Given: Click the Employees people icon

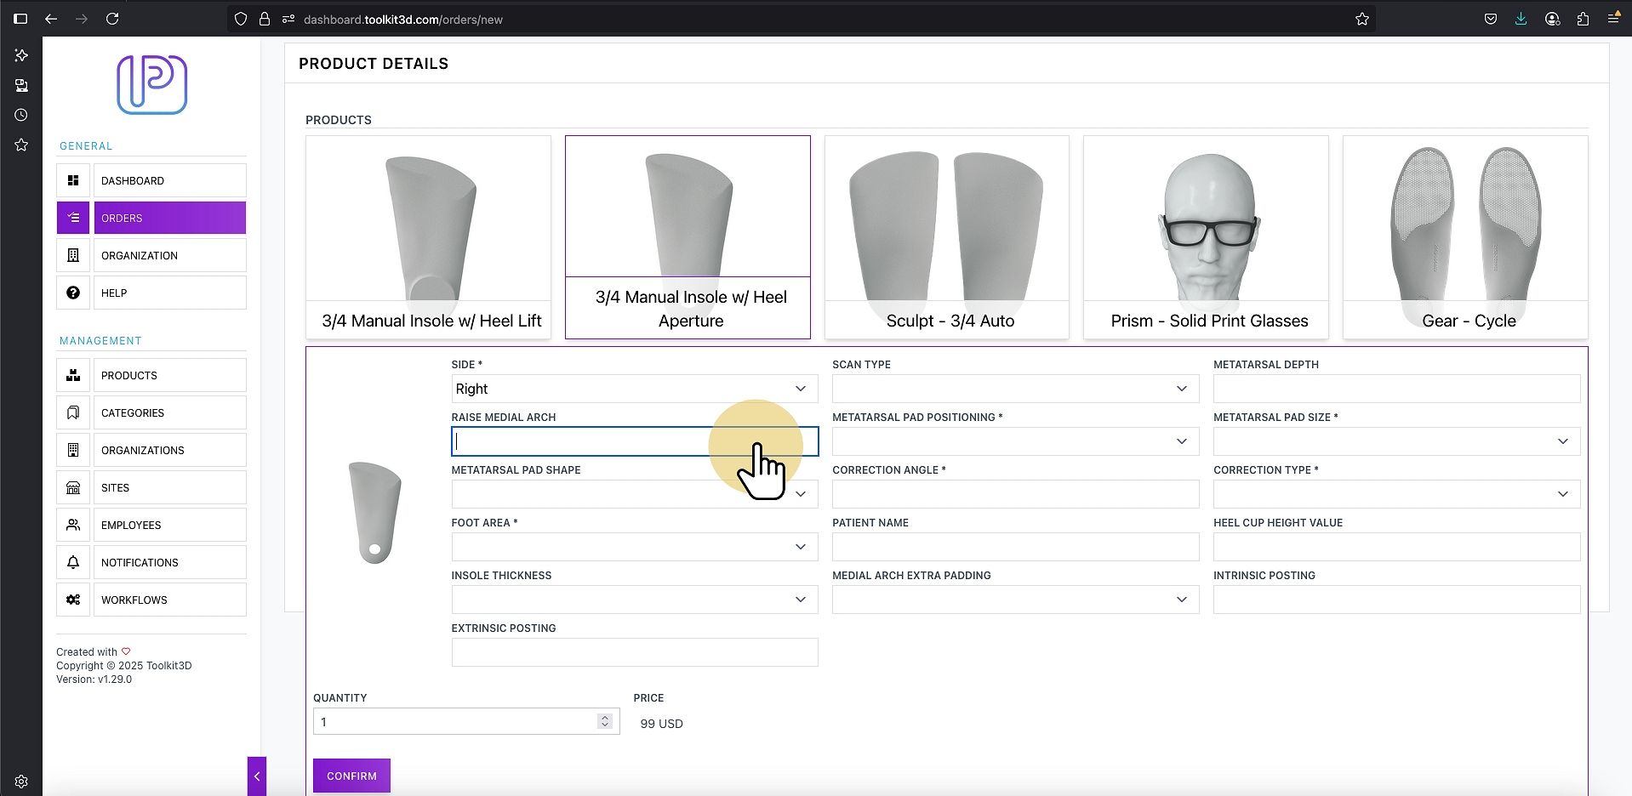Looking at the screenshot, I should pos(73,525).
